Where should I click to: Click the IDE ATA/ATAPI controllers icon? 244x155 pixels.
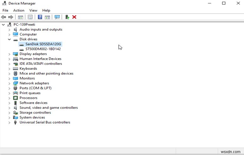click(x=15, y=64)
